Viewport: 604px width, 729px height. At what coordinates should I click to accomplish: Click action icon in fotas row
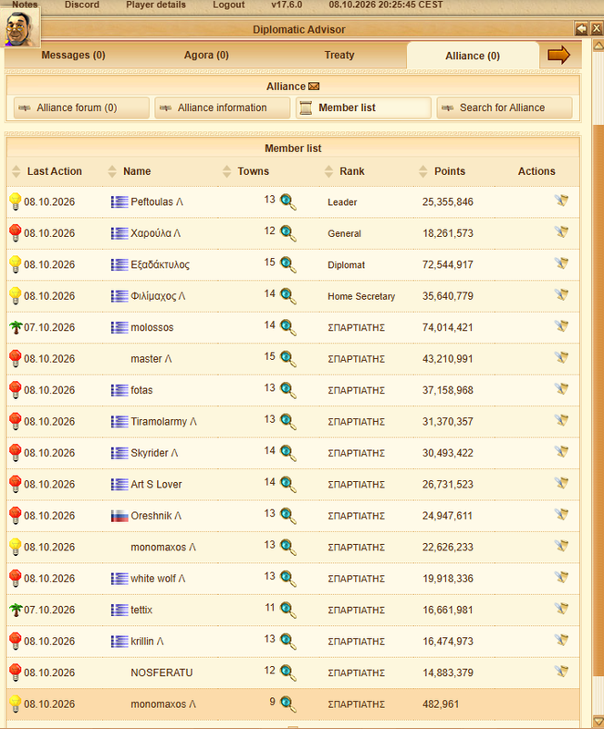[562, 389]
